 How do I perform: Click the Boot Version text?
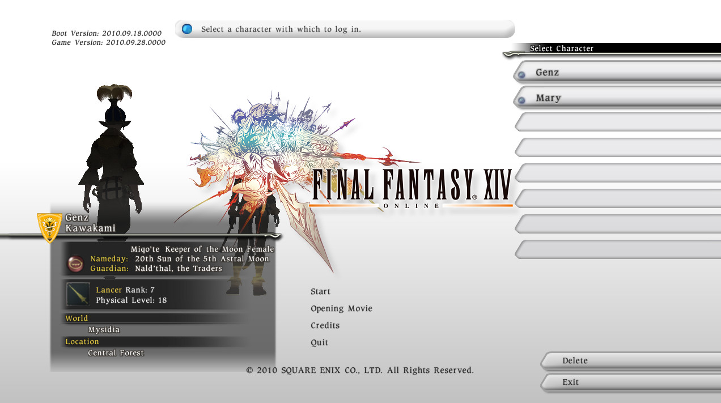tap(107, 33)
